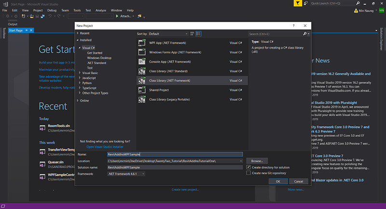Click the Browse button for location
Screen dimensions: 386x209
[257, 161]
